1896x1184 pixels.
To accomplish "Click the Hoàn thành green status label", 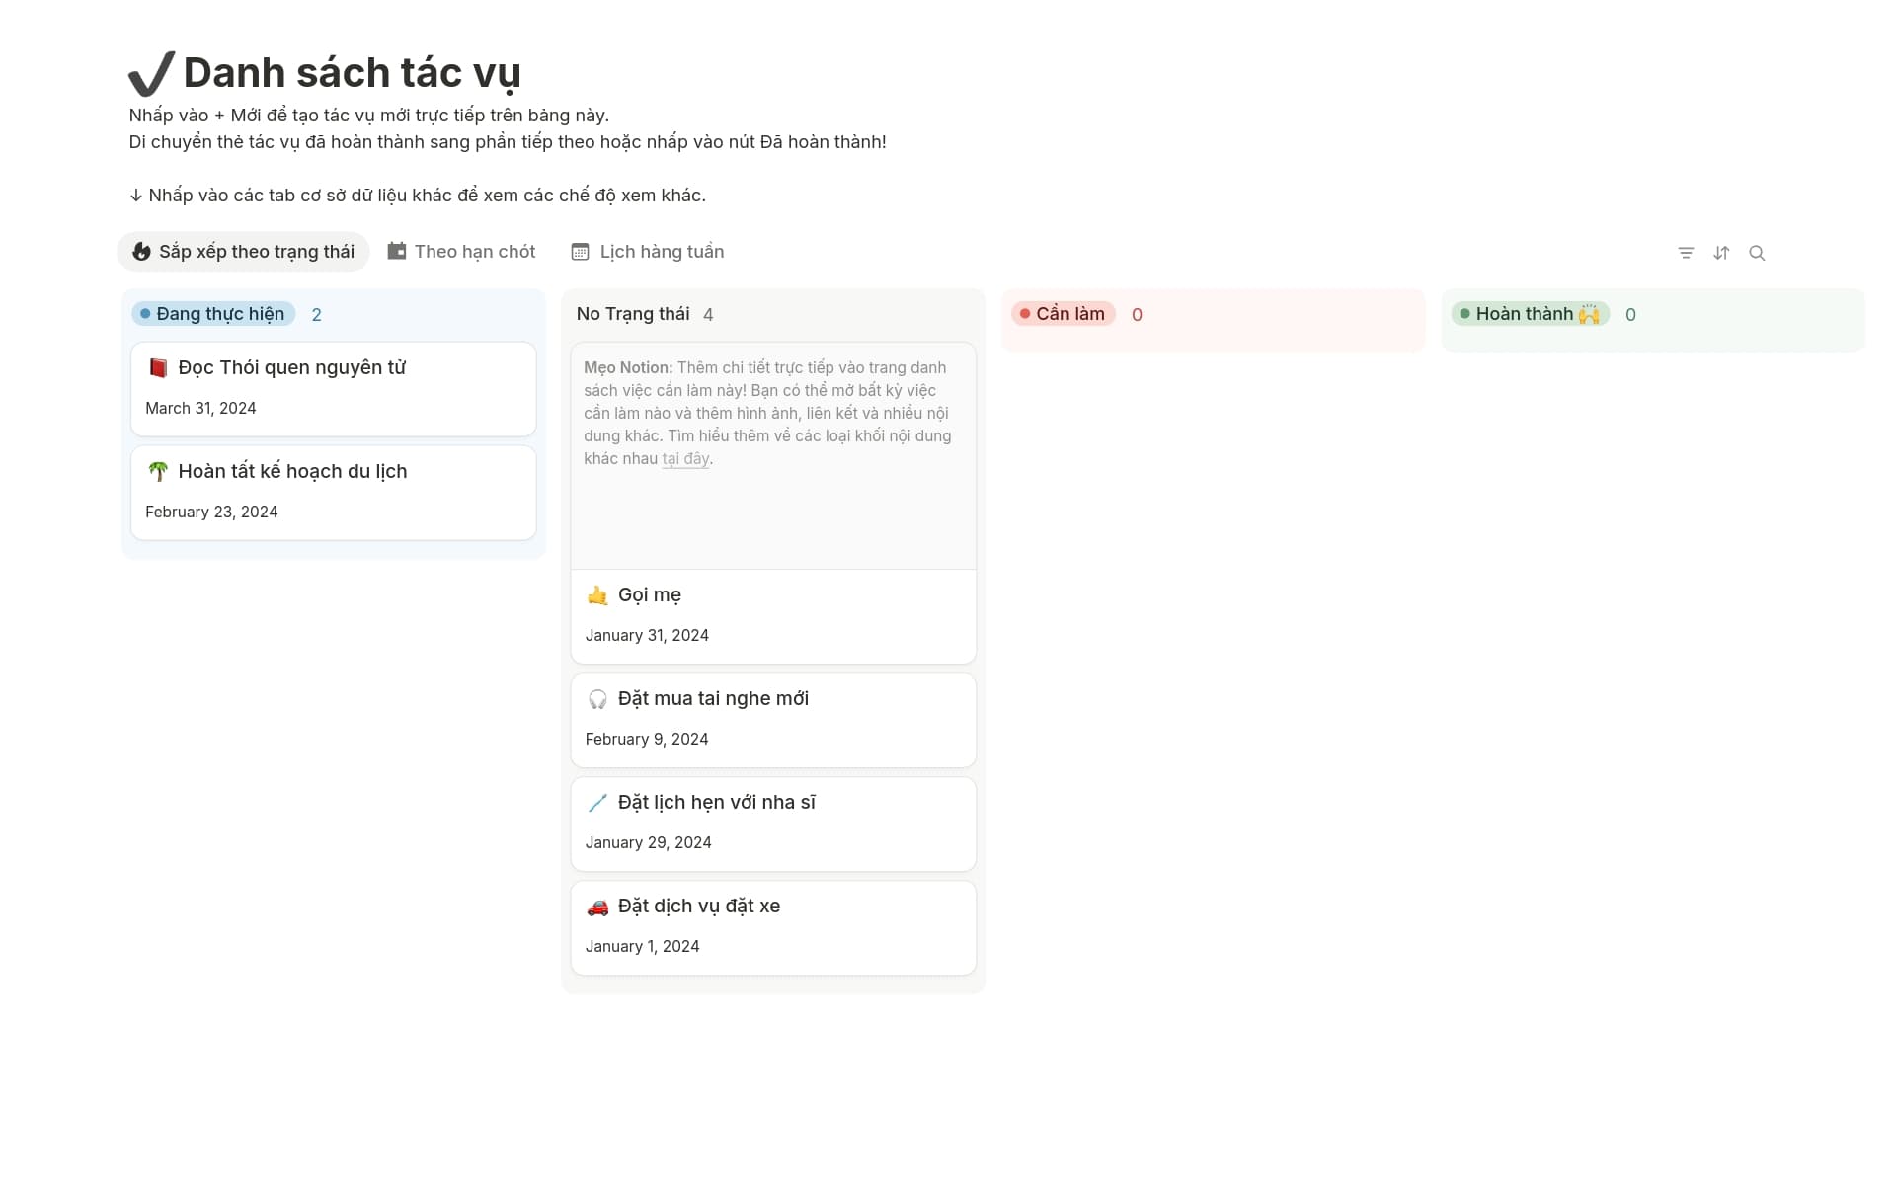I will pyautogui.click(x=1530, y=314).
